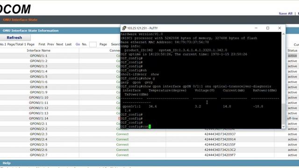Viewport: 299px width, 168px height.
Task: Click the PuTTY scrollbar down arrow
Action: [284, 126]
